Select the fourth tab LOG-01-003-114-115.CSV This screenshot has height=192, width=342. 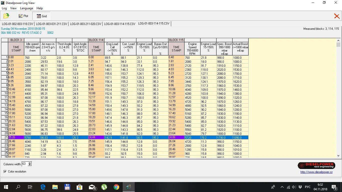tap(120, 24)
